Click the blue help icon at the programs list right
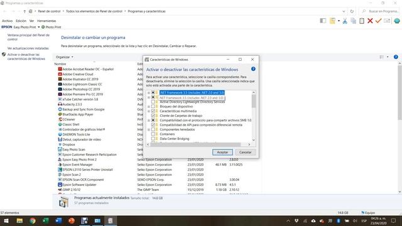Image resolution: width=402 pixels, height=226 pixels. (x=396, y=57)
